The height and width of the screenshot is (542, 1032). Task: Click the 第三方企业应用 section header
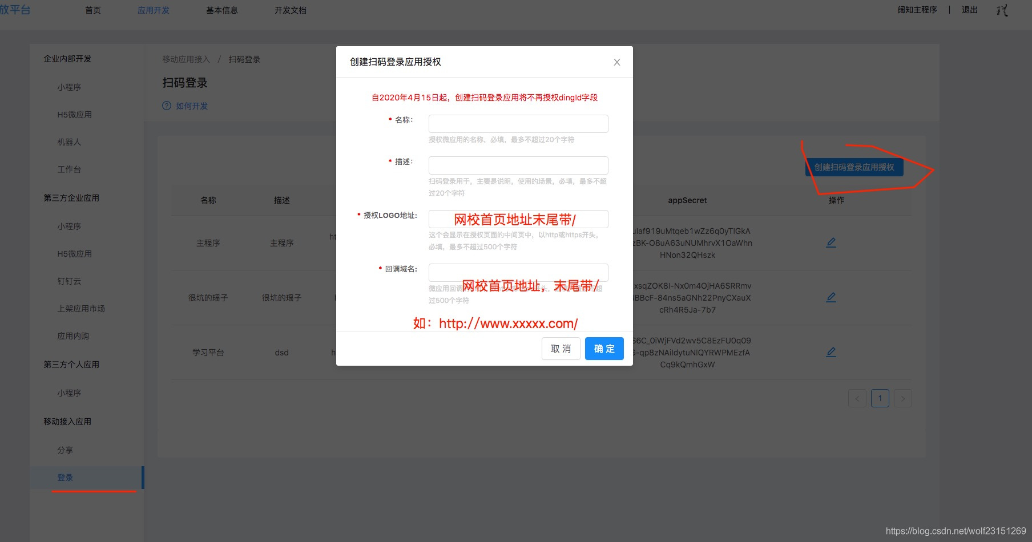tap(71, 198)
